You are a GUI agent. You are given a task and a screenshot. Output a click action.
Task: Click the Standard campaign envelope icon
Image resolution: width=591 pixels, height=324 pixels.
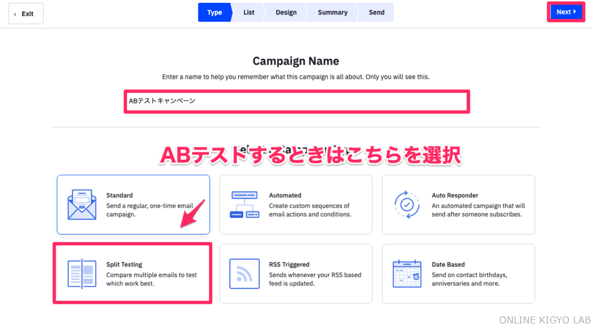click(81, 205)
